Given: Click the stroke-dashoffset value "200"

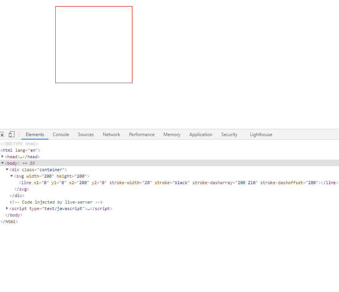Looking at the screenshot, I should tap(312, 183).
